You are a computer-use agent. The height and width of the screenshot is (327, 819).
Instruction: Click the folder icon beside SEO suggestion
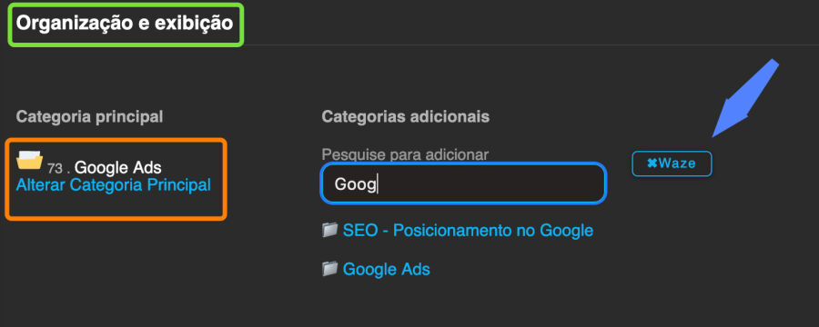pos(330,230)
